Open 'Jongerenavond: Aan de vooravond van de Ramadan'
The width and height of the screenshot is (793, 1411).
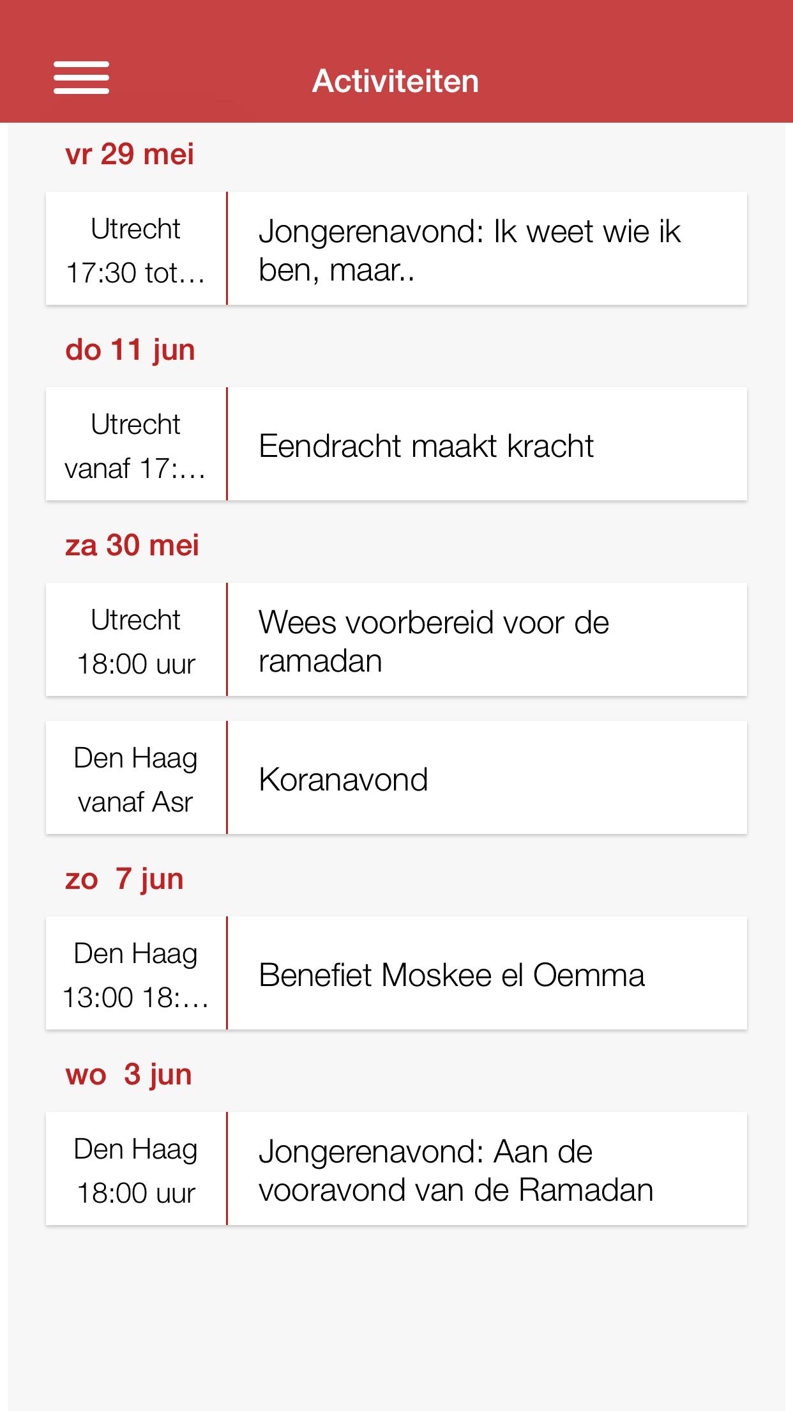[487, 1169]
